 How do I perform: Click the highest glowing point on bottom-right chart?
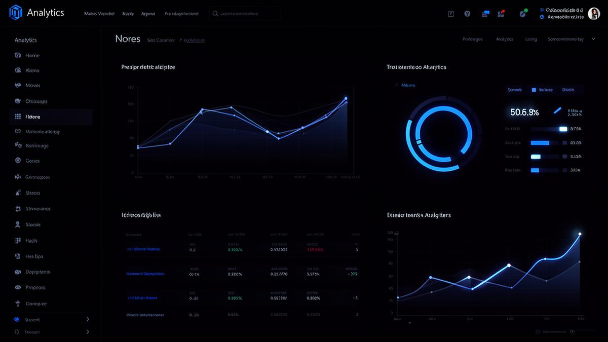click(580, 234)
